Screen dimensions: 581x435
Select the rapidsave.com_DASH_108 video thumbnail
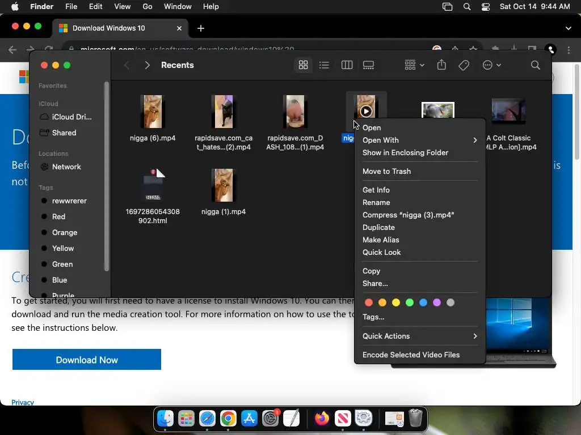[x=295, y=112]
